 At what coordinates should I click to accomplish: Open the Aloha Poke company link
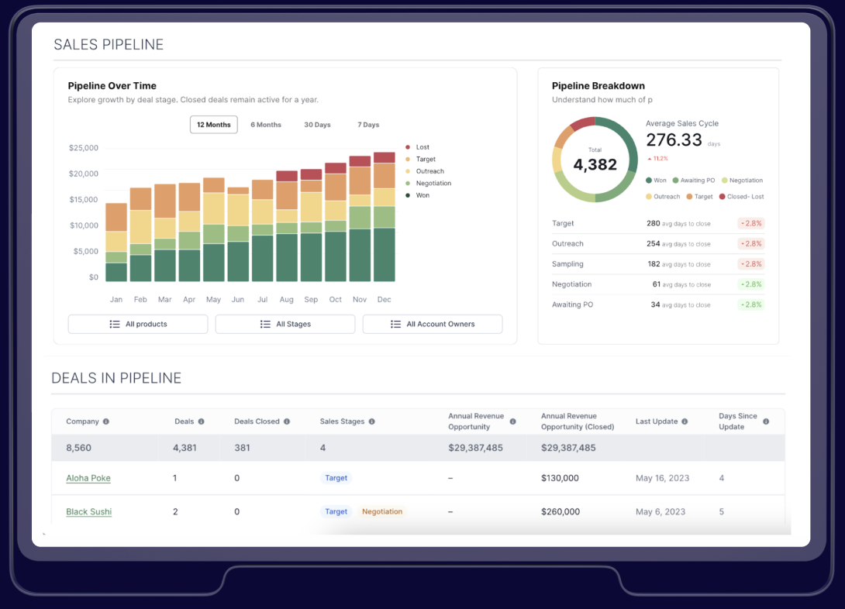pyautogui.click(x=88, y=478)
